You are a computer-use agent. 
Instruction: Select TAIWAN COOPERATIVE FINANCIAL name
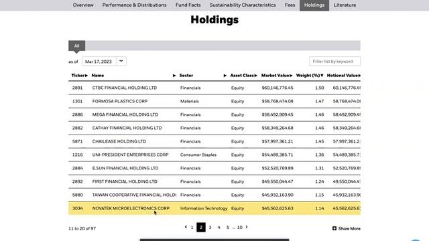pos(134,195)
